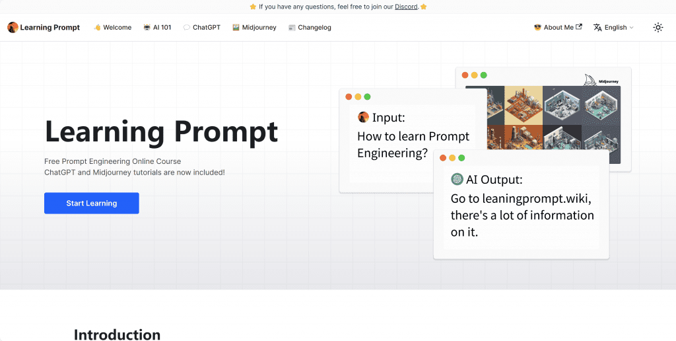This screenshot has height=341, width=676.
Task: Click the ChatGPT logo beside AI Output
Action: 457,179
